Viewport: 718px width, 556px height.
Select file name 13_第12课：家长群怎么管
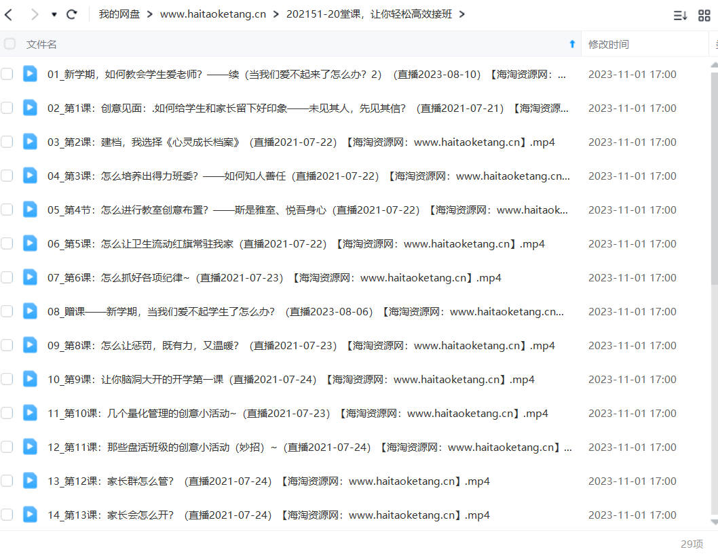(268, 481)
